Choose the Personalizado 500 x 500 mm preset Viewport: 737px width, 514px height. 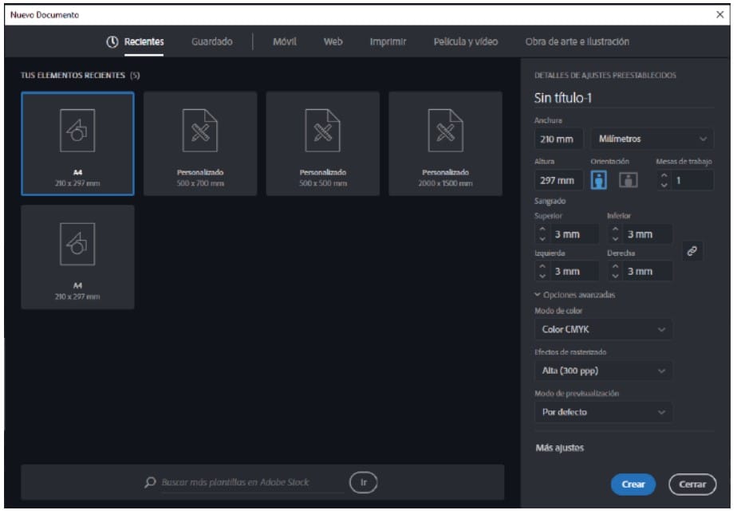(323, 143)
